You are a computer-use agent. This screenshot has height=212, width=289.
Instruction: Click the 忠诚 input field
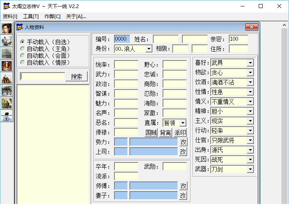[175, 74]
